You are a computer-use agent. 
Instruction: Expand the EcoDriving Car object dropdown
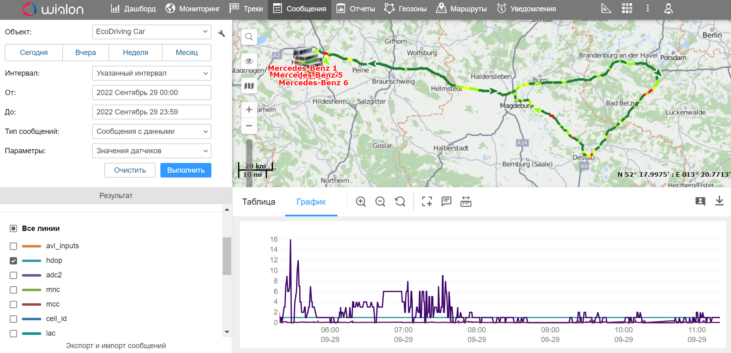tap(151, 32)
